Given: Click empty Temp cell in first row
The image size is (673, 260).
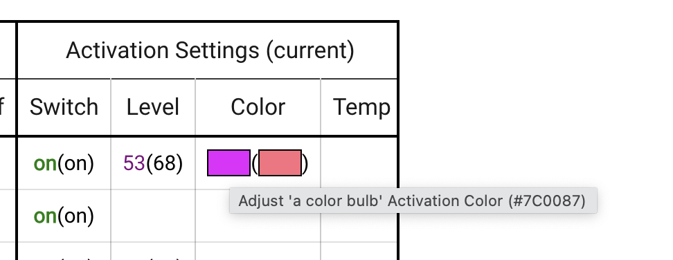Looking at the screenshot, I should (x=359, y=163).
